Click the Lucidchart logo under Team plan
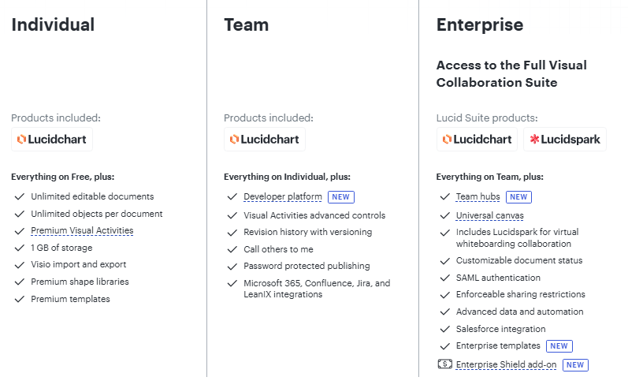Image resolution: width=628 pixels, height=392 pixels. tap(264, 139)
